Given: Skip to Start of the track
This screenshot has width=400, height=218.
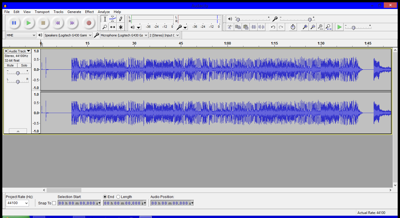Looking at the screenshot, I should (x=58, y=23).
